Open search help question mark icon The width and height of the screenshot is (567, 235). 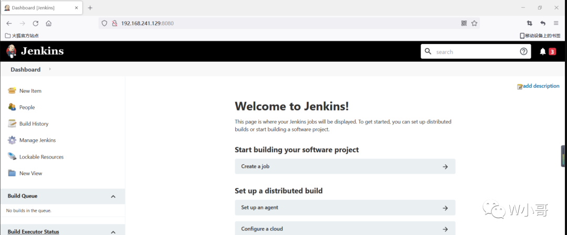[523, 51]
